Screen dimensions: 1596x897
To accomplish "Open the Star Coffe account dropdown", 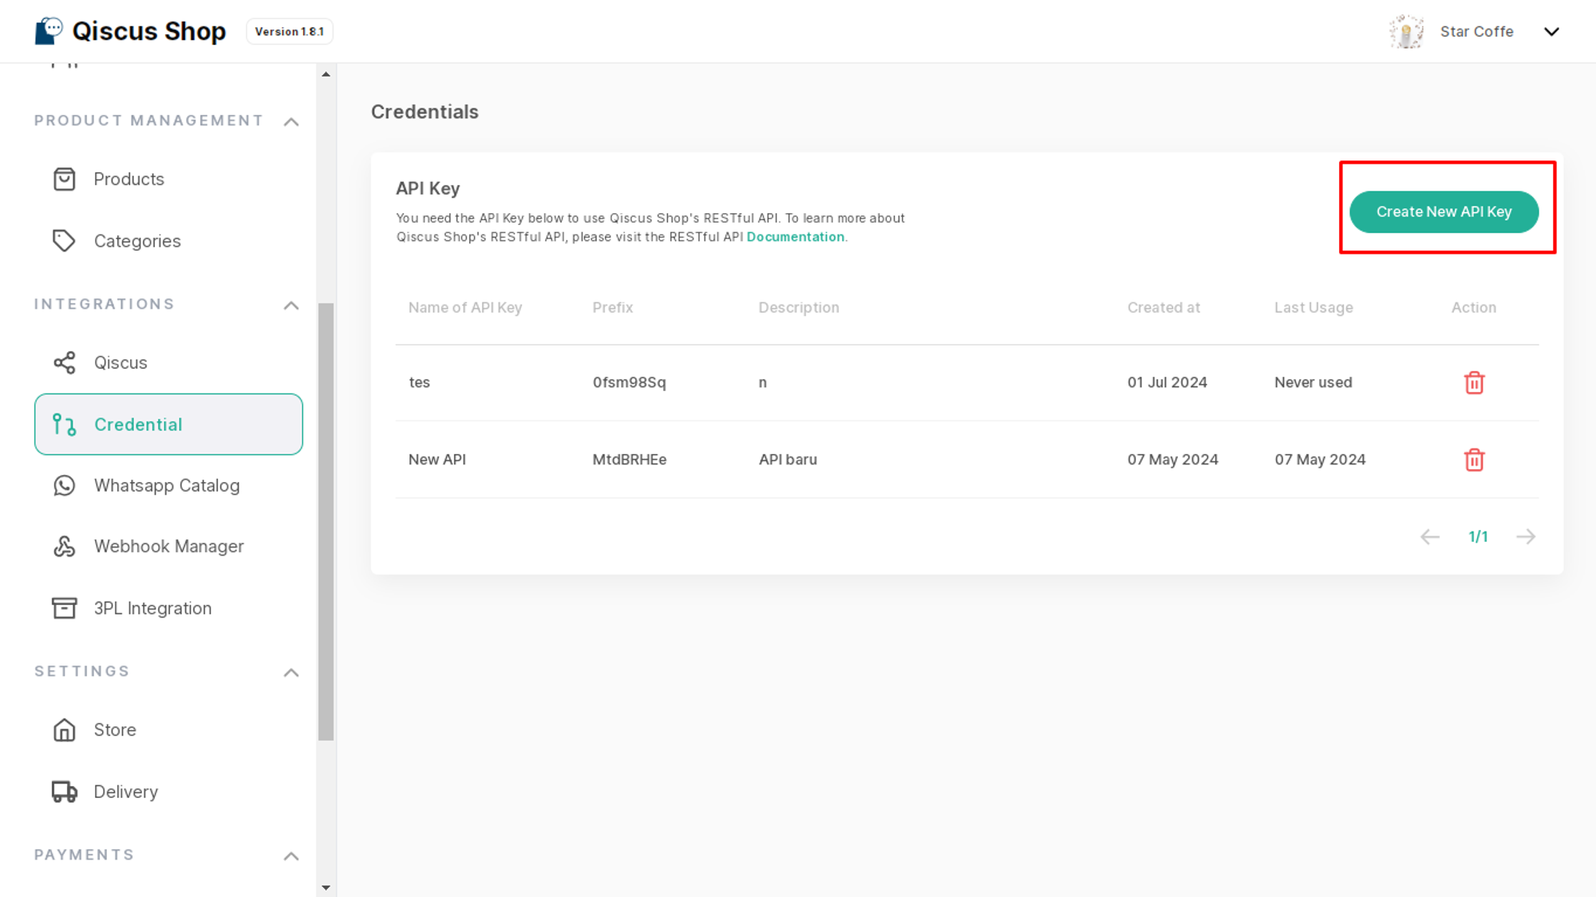I will tap(1551, 32).
